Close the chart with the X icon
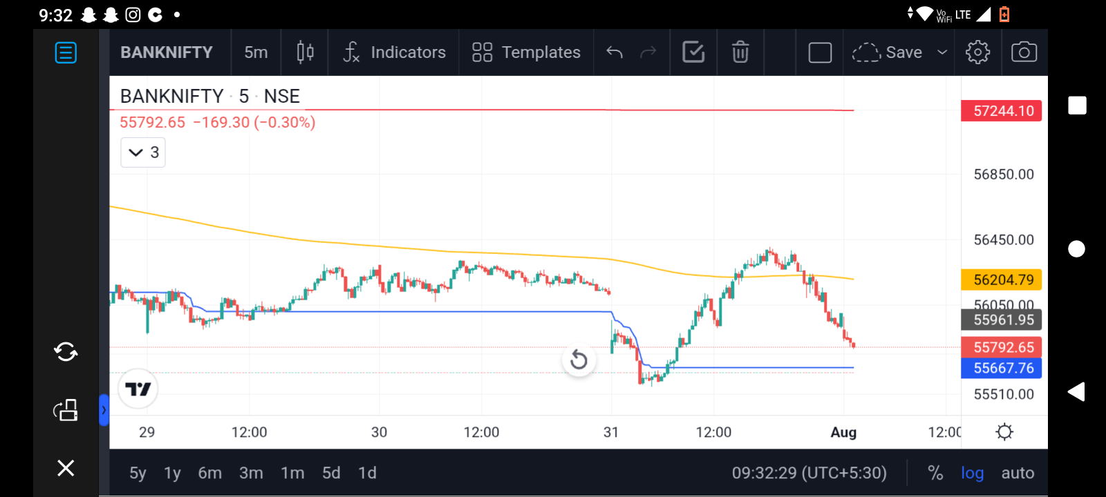 pyautogui.click(x=66, y=468)
